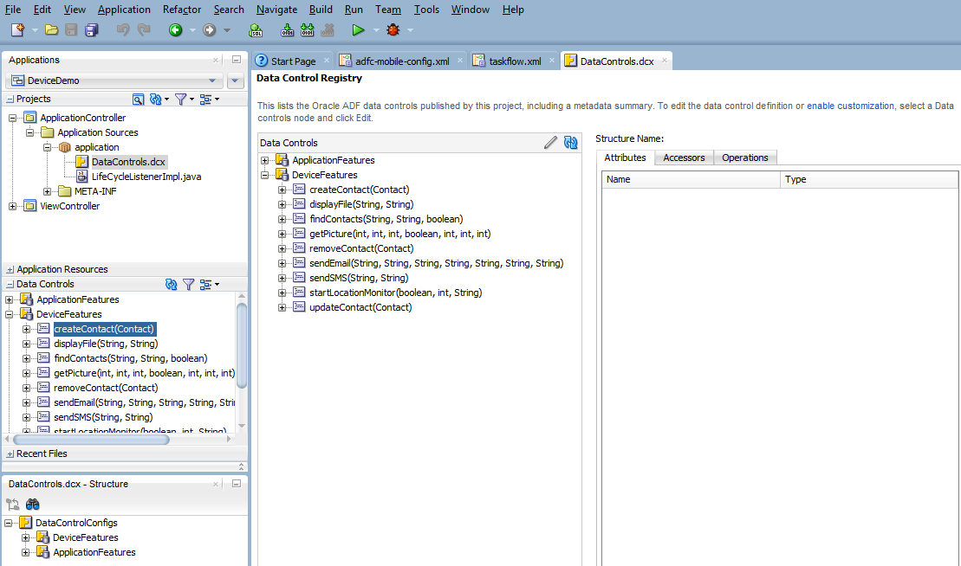
Task: Expand the Recent Files section
Action: click(x=10, y=454)
